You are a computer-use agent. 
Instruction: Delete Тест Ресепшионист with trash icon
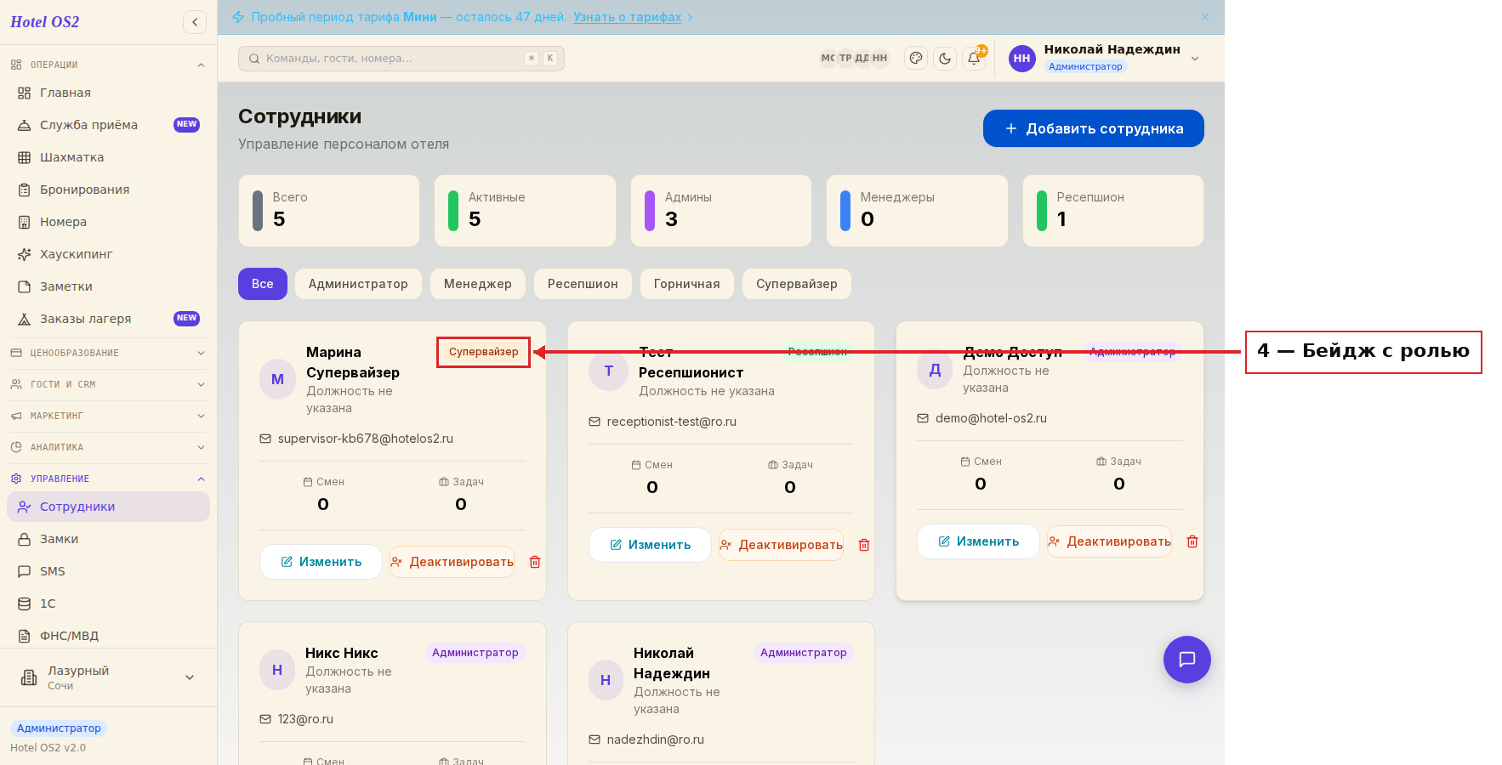click(x=864, y=545)
